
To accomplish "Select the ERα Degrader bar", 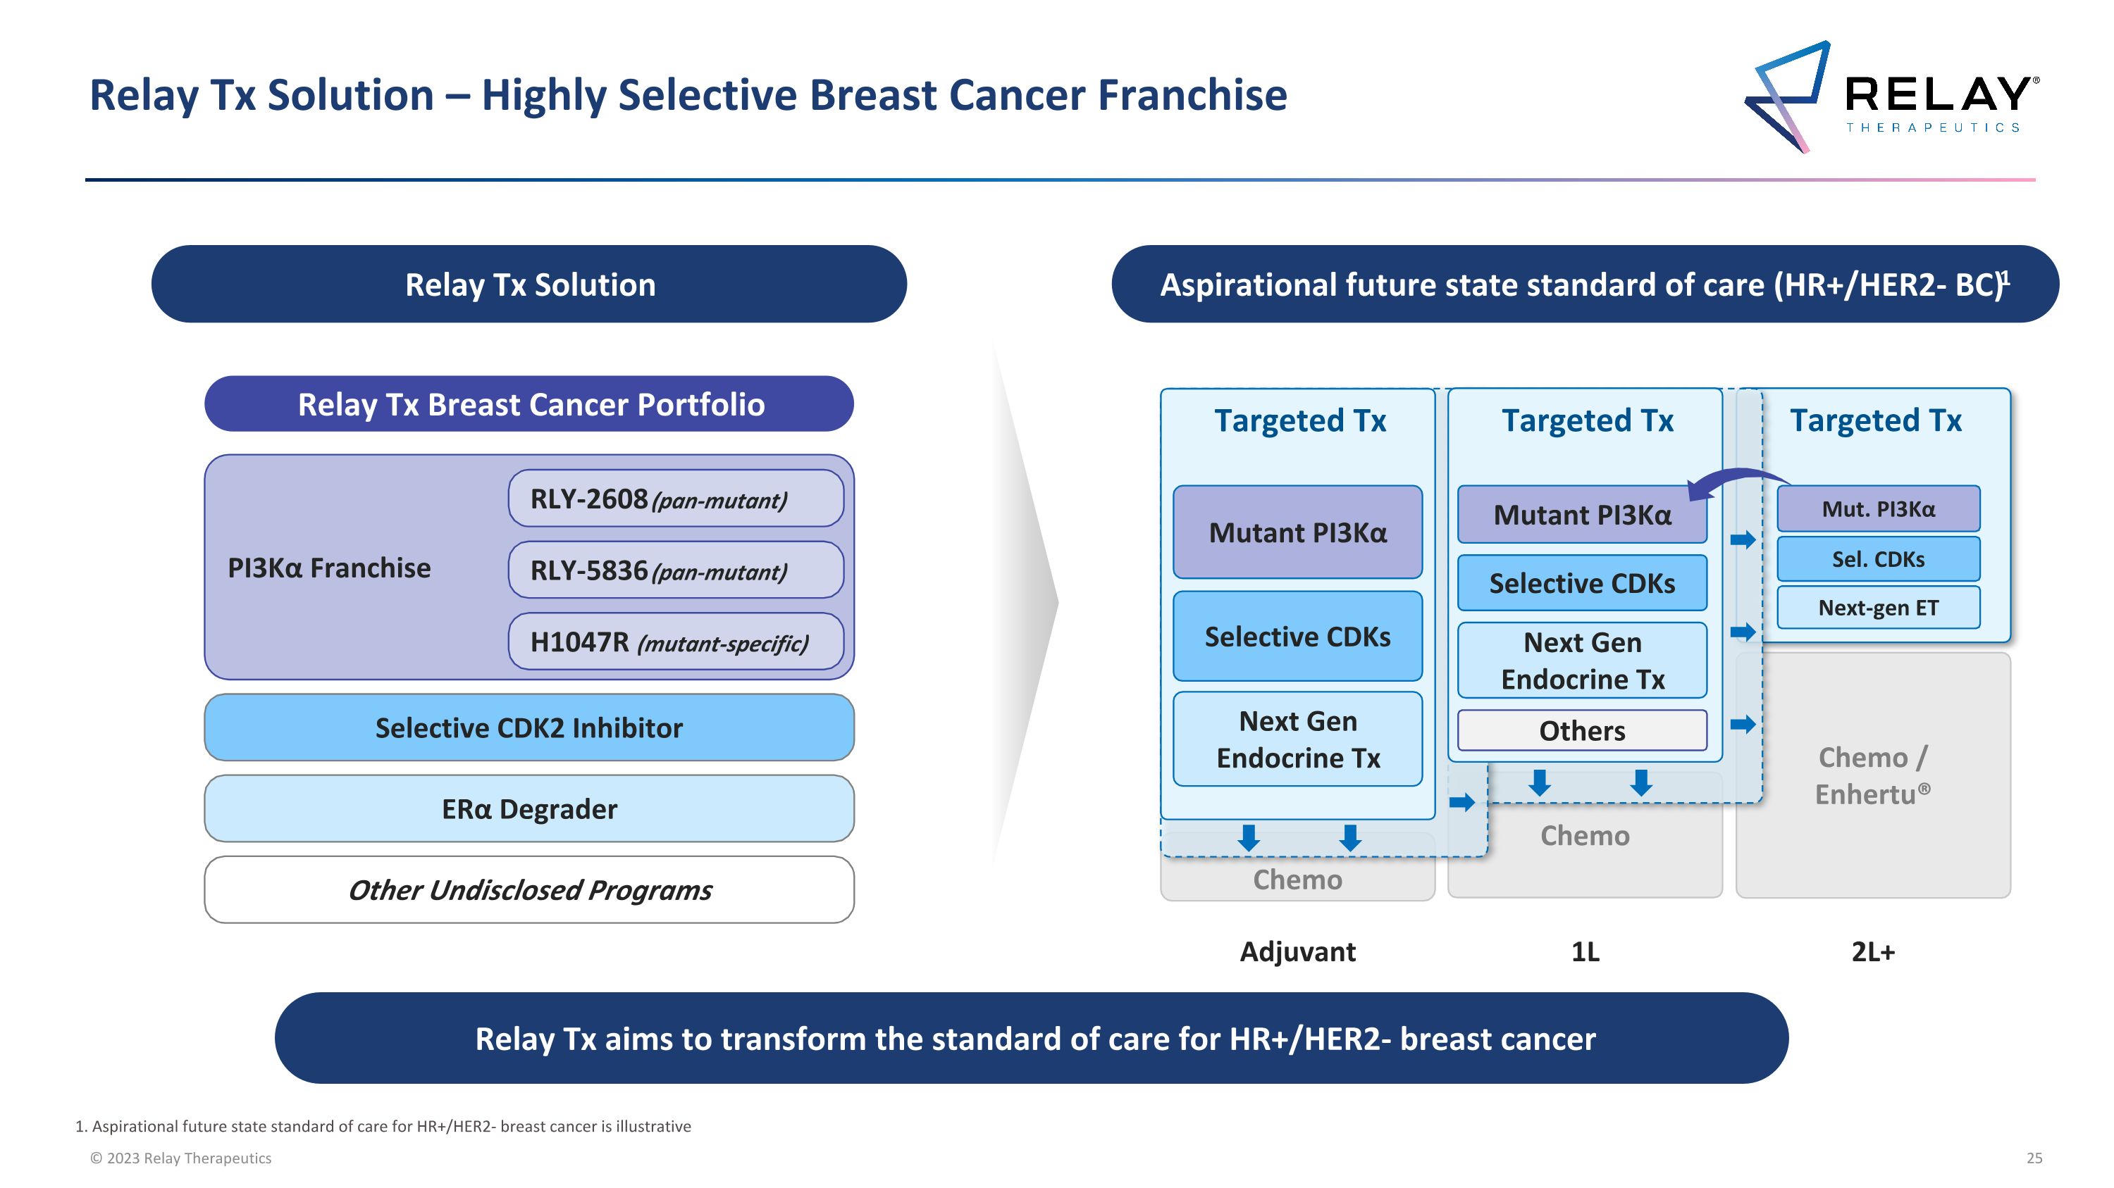I will (x=528, y=808).
